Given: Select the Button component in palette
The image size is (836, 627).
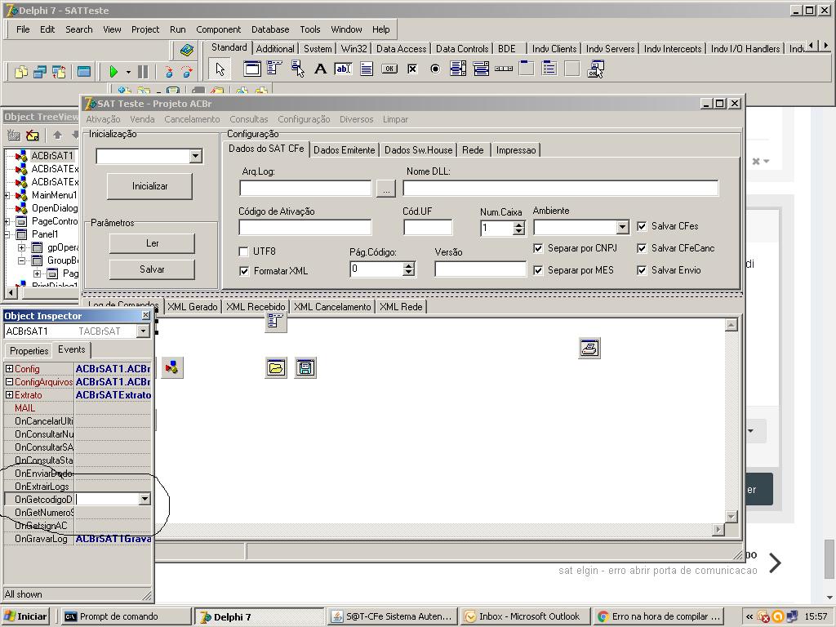Looking at the screenshot, I should point(389,69).
